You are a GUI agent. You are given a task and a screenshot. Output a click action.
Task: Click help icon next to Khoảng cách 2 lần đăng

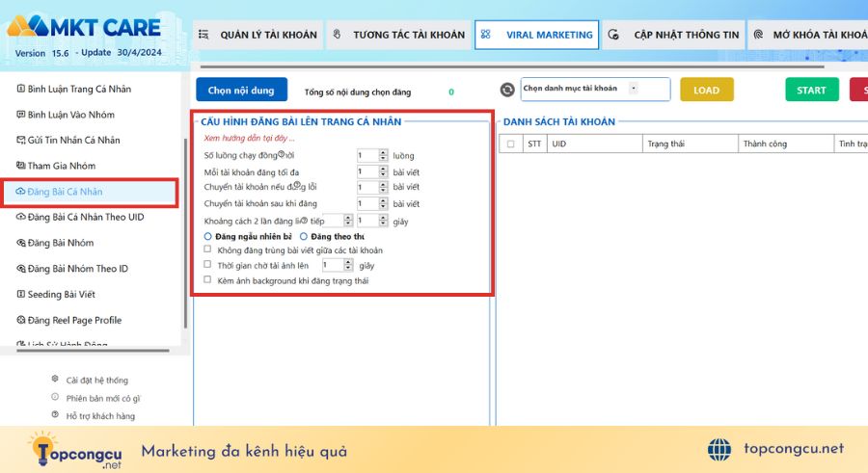click(304, 221)
